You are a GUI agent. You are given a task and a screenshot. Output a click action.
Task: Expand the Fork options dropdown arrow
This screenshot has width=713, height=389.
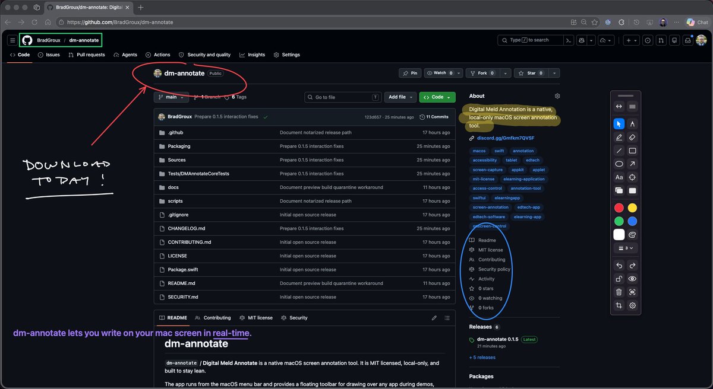[x=505, y=73]
